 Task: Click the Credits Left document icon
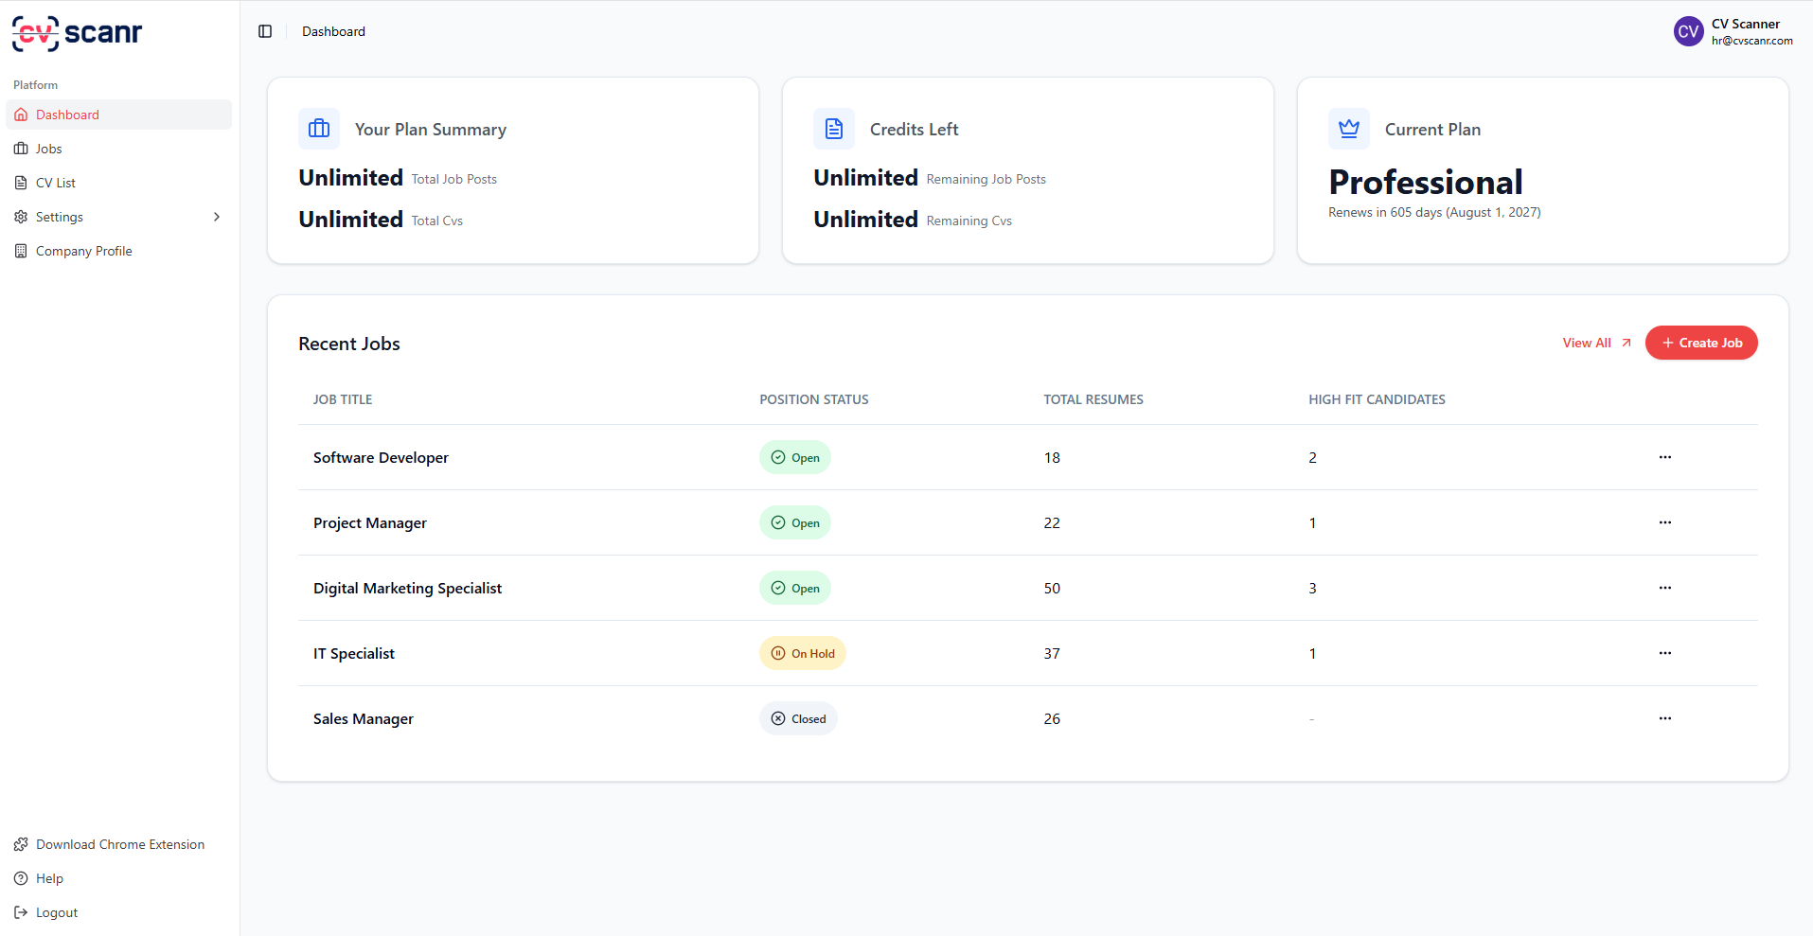pyautogui.click(x=834, y=129)
